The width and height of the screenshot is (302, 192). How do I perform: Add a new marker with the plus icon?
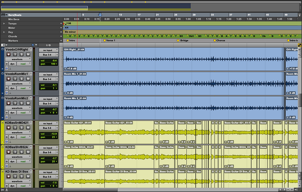61,40
